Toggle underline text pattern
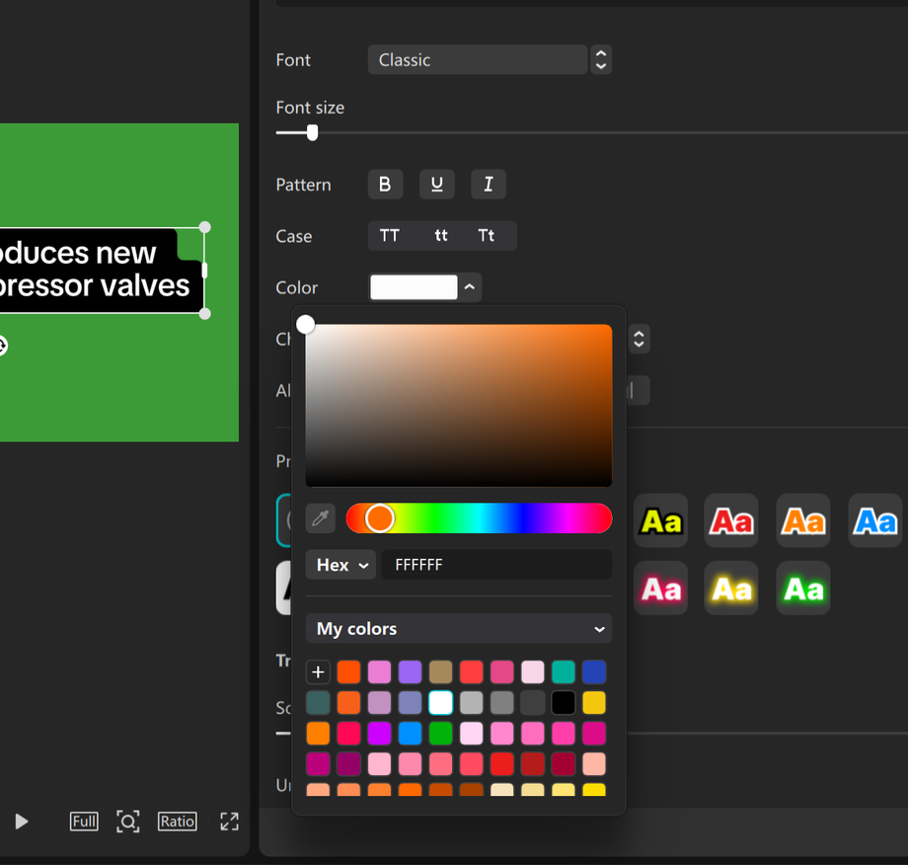The height and width of the screenshot is (865, 908). tap(436, 185)
